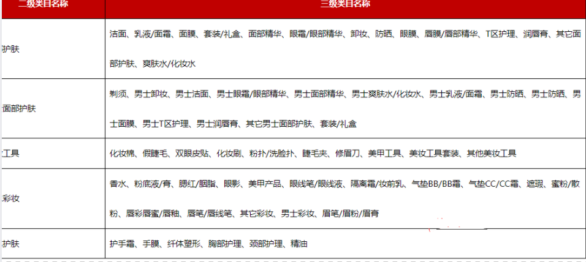Click the 假睫毛 text
Screen dimensions: 586x262
pos(154,154)
